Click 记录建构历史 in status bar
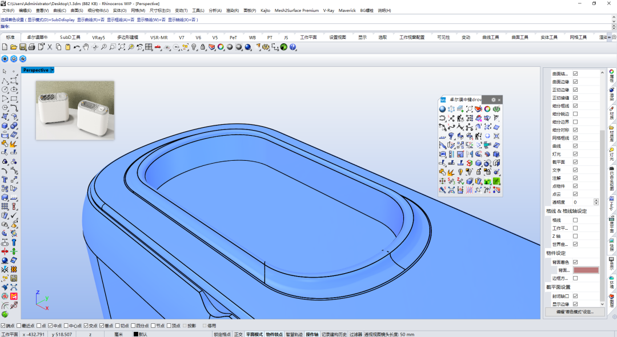 tap(334, 334)
